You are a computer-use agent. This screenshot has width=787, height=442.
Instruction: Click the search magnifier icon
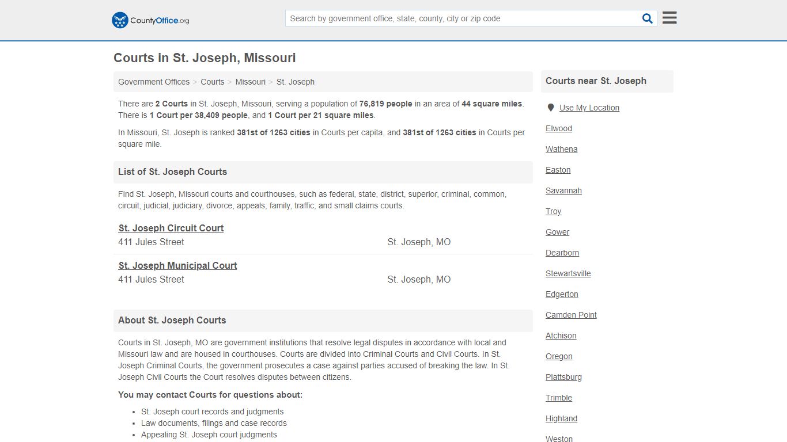pos(648,18)
